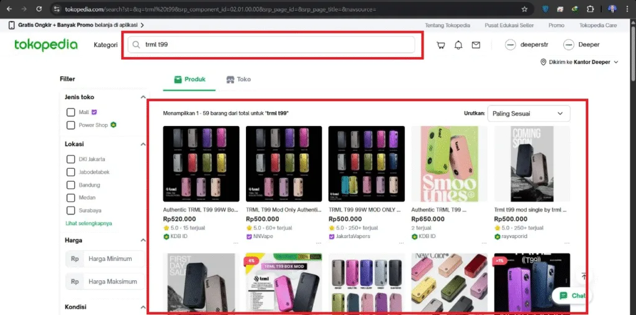Open the Urutkan Paling Sesuai dropdown
This screenshot has width=636, height=315.
click(529, 113)
